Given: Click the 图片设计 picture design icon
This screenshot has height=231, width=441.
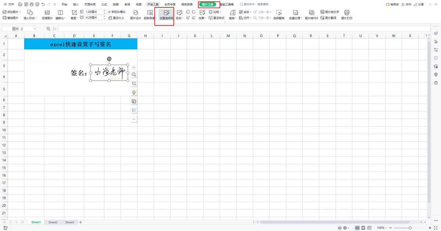Looking at the screenshot, I should [x=135, y=15].
